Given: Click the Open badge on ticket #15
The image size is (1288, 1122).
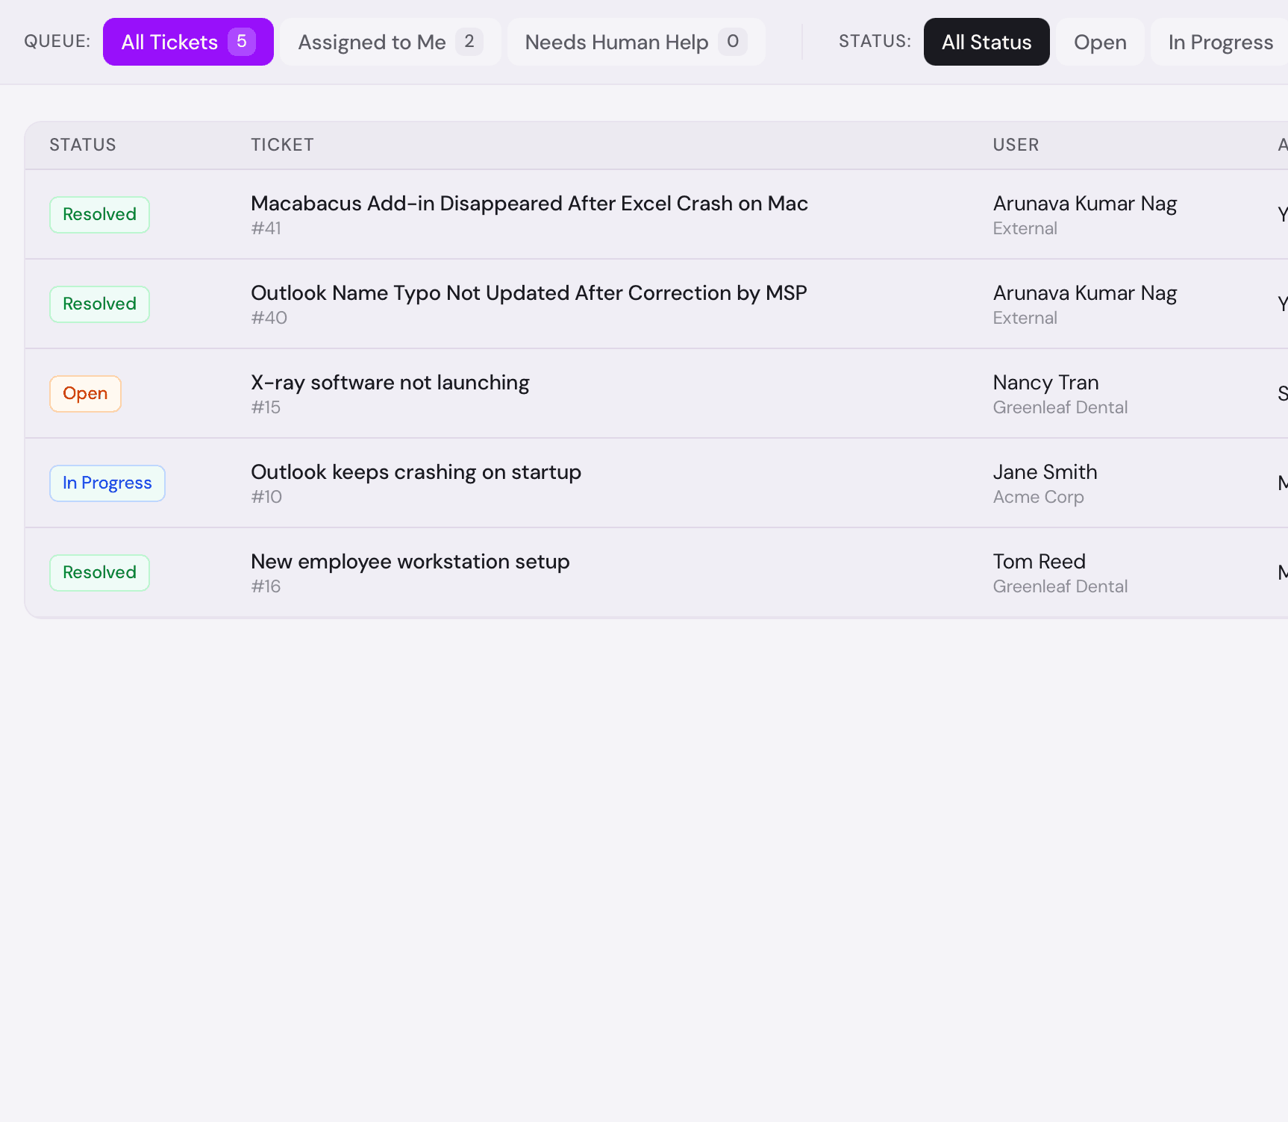Looking at the screenshot, I should [x=84, y=393].
